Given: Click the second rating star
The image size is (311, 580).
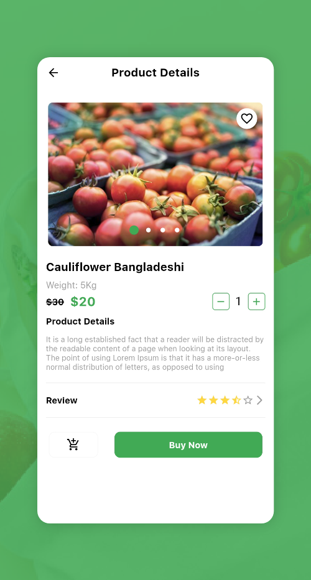Looking at the screenshot, I should 213,400.
